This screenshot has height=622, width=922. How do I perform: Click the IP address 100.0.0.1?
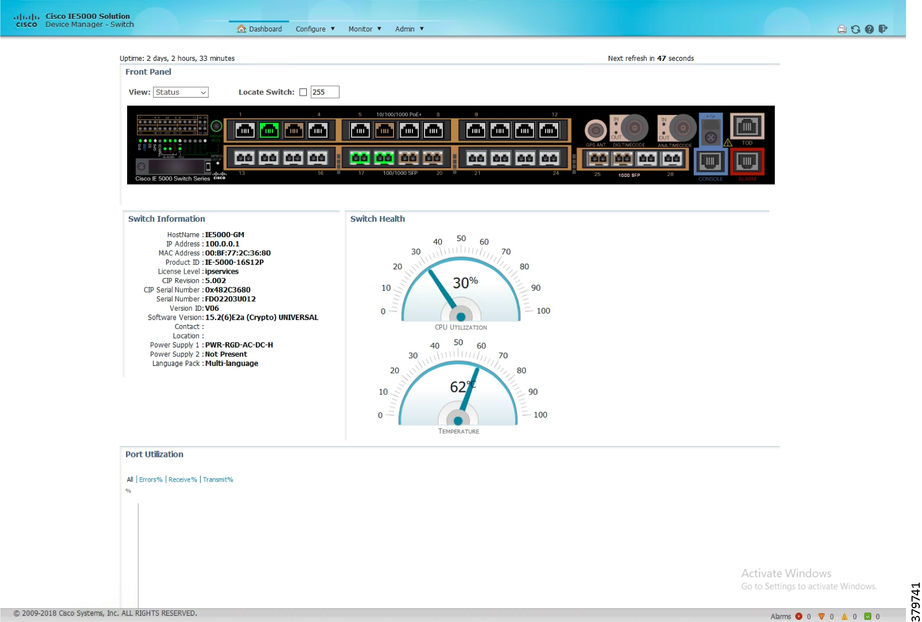[222, 244]
